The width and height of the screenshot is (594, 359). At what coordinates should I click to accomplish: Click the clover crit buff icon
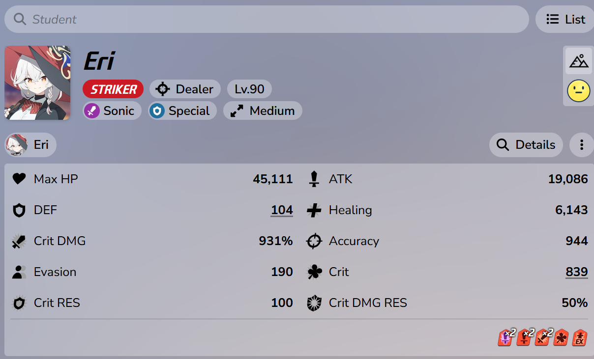561,337
